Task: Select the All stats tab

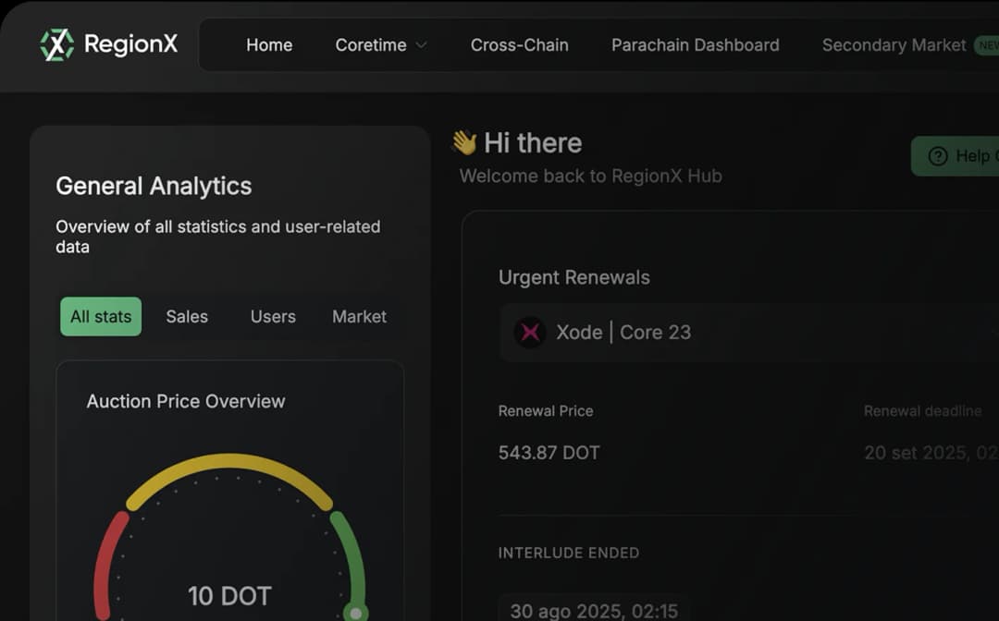Action: 101,316
